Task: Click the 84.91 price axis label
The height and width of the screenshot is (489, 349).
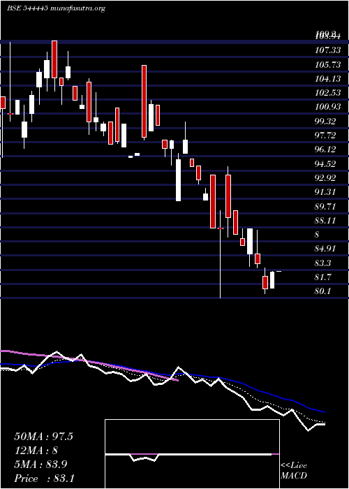Action: (325, 249)
